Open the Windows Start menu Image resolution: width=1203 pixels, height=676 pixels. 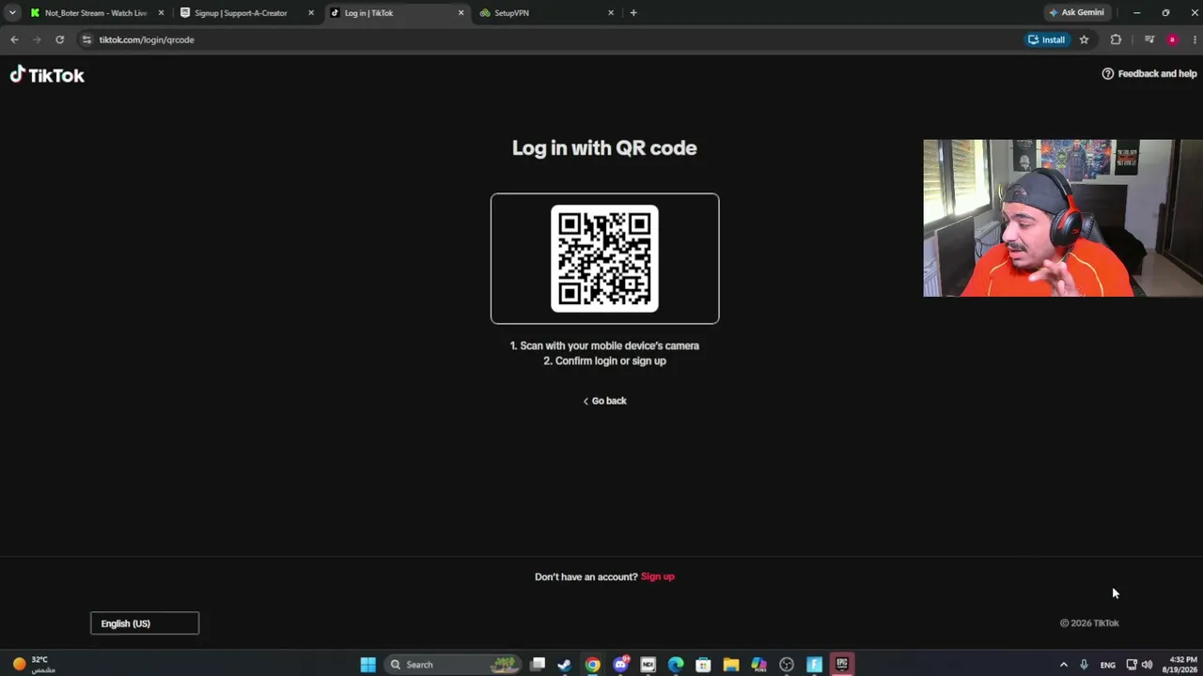368,665
